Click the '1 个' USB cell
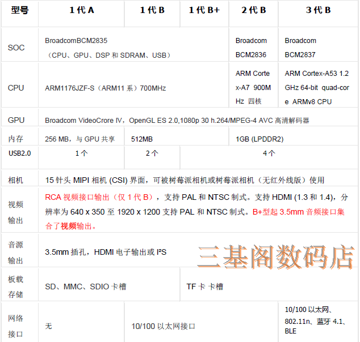The image size is (360, 342). (x=82, y=153)
